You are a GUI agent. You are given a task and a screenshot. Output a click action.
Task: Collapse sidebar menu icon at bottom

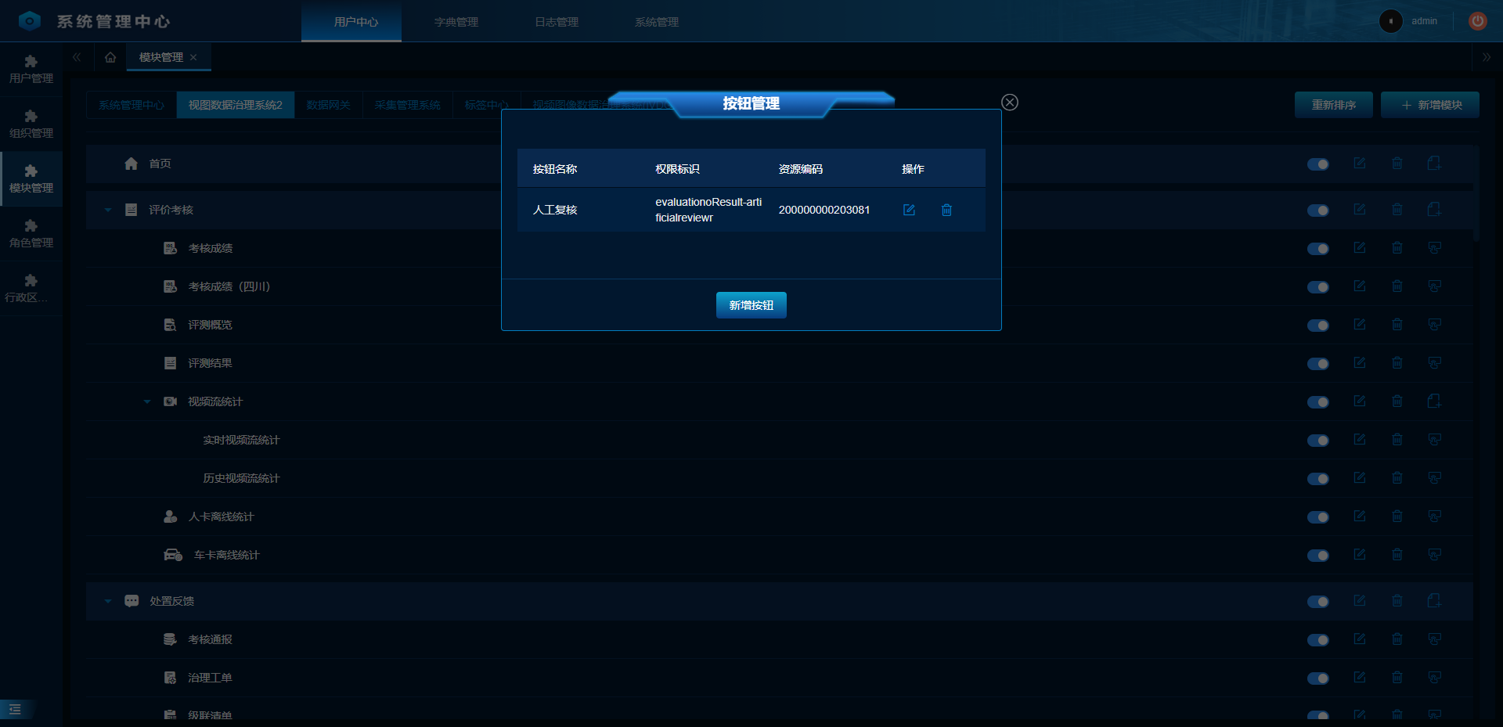point(15,709)
